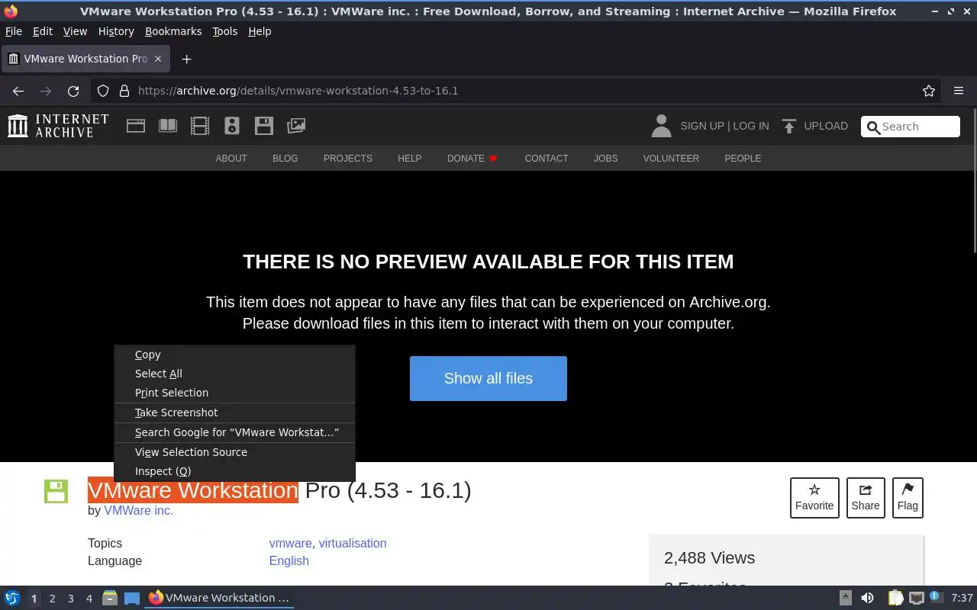Bookmark this page with the star icon
The width and height of the screenshot is (977, 610).
point(929,91)
